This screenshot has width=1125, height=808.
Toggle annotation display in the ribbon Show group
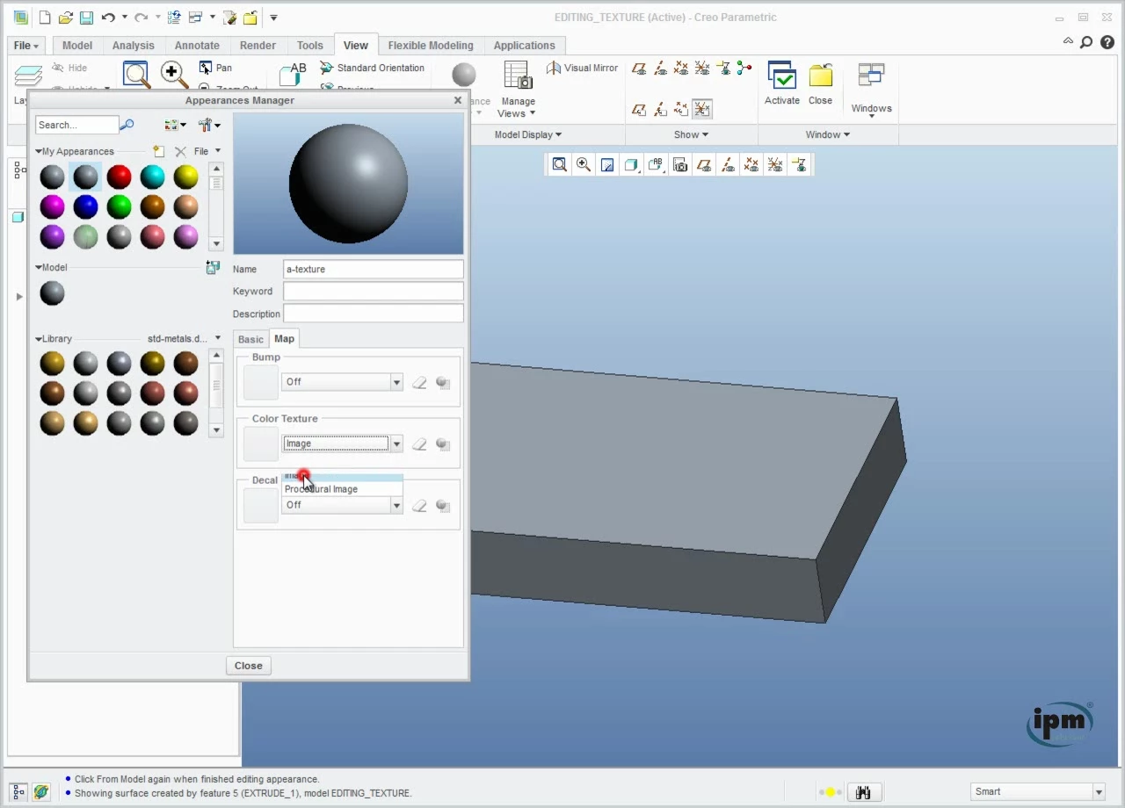[723, 69]
